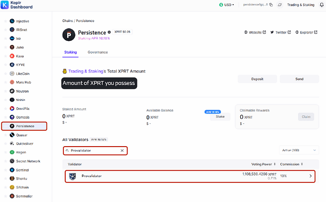Click the Kava chain icon
Screen dimensions: 326x202
click(12, 56)
